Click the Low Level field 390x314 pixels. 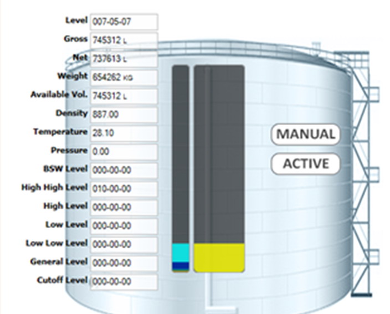click(124, 226)
